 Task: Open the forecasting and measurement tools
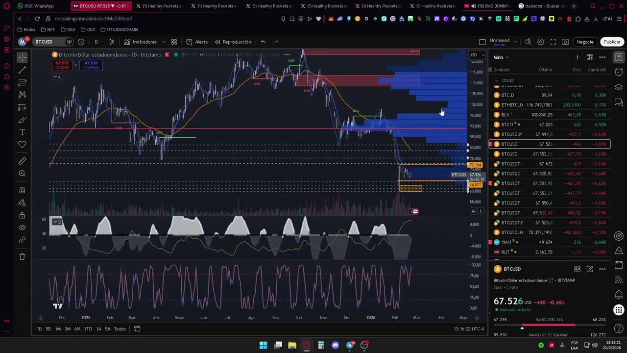click(22, 107)
